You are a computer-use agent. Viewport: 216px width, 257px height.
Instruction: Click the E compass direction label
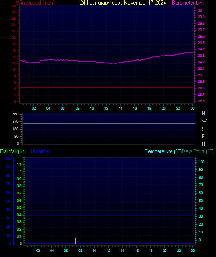[x=203, y=136]
